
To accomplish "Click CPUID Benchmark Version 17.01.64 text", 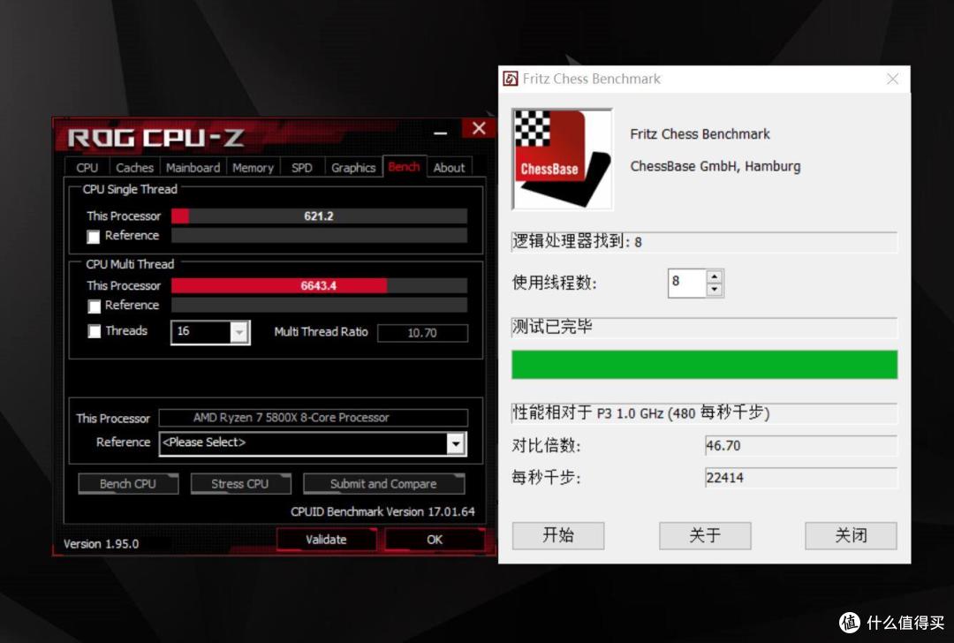I will (382, 511).
